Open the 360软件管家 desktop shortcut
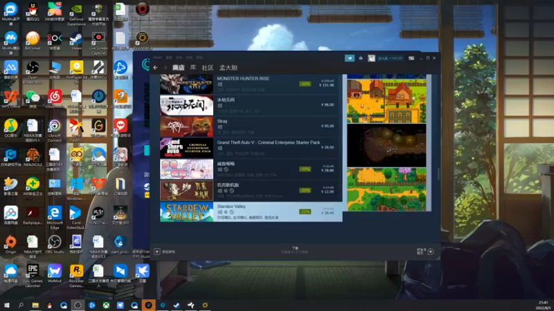Viewport: 554px width, 311px height. tap(55, 12)
